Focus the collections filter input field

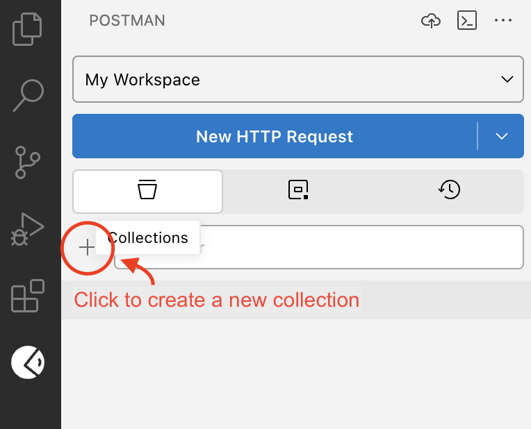(x=319, y=247)
